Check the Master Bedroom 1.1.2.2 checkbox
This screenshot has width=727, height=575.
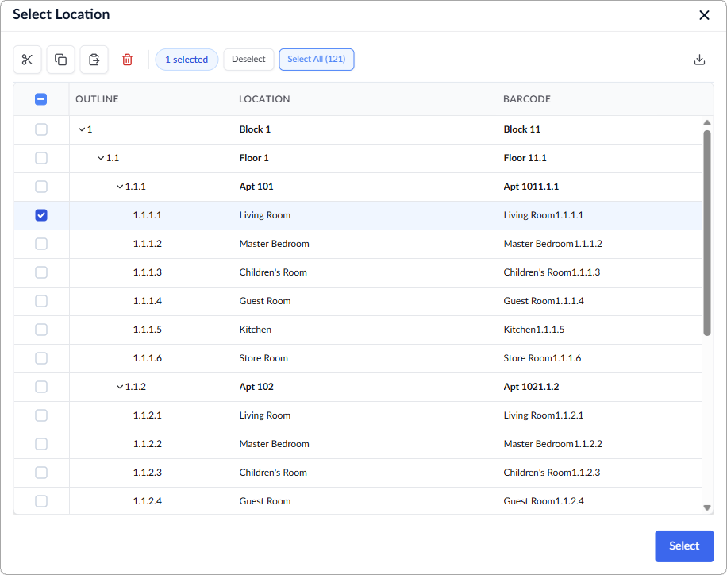click(41, 444)
